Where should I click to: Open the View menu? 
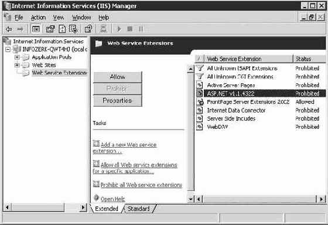tap(59, 18)
